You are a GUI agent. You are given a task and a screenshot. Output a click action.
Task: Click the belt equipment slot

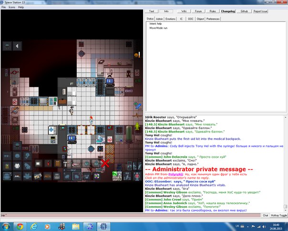(47, 176)
